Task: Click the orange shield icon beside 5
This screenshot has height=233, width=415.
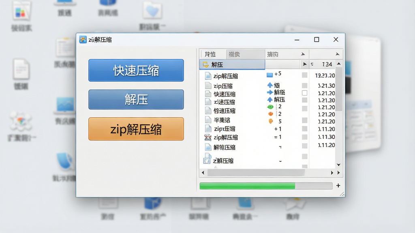Action: [x=271, y=121]
